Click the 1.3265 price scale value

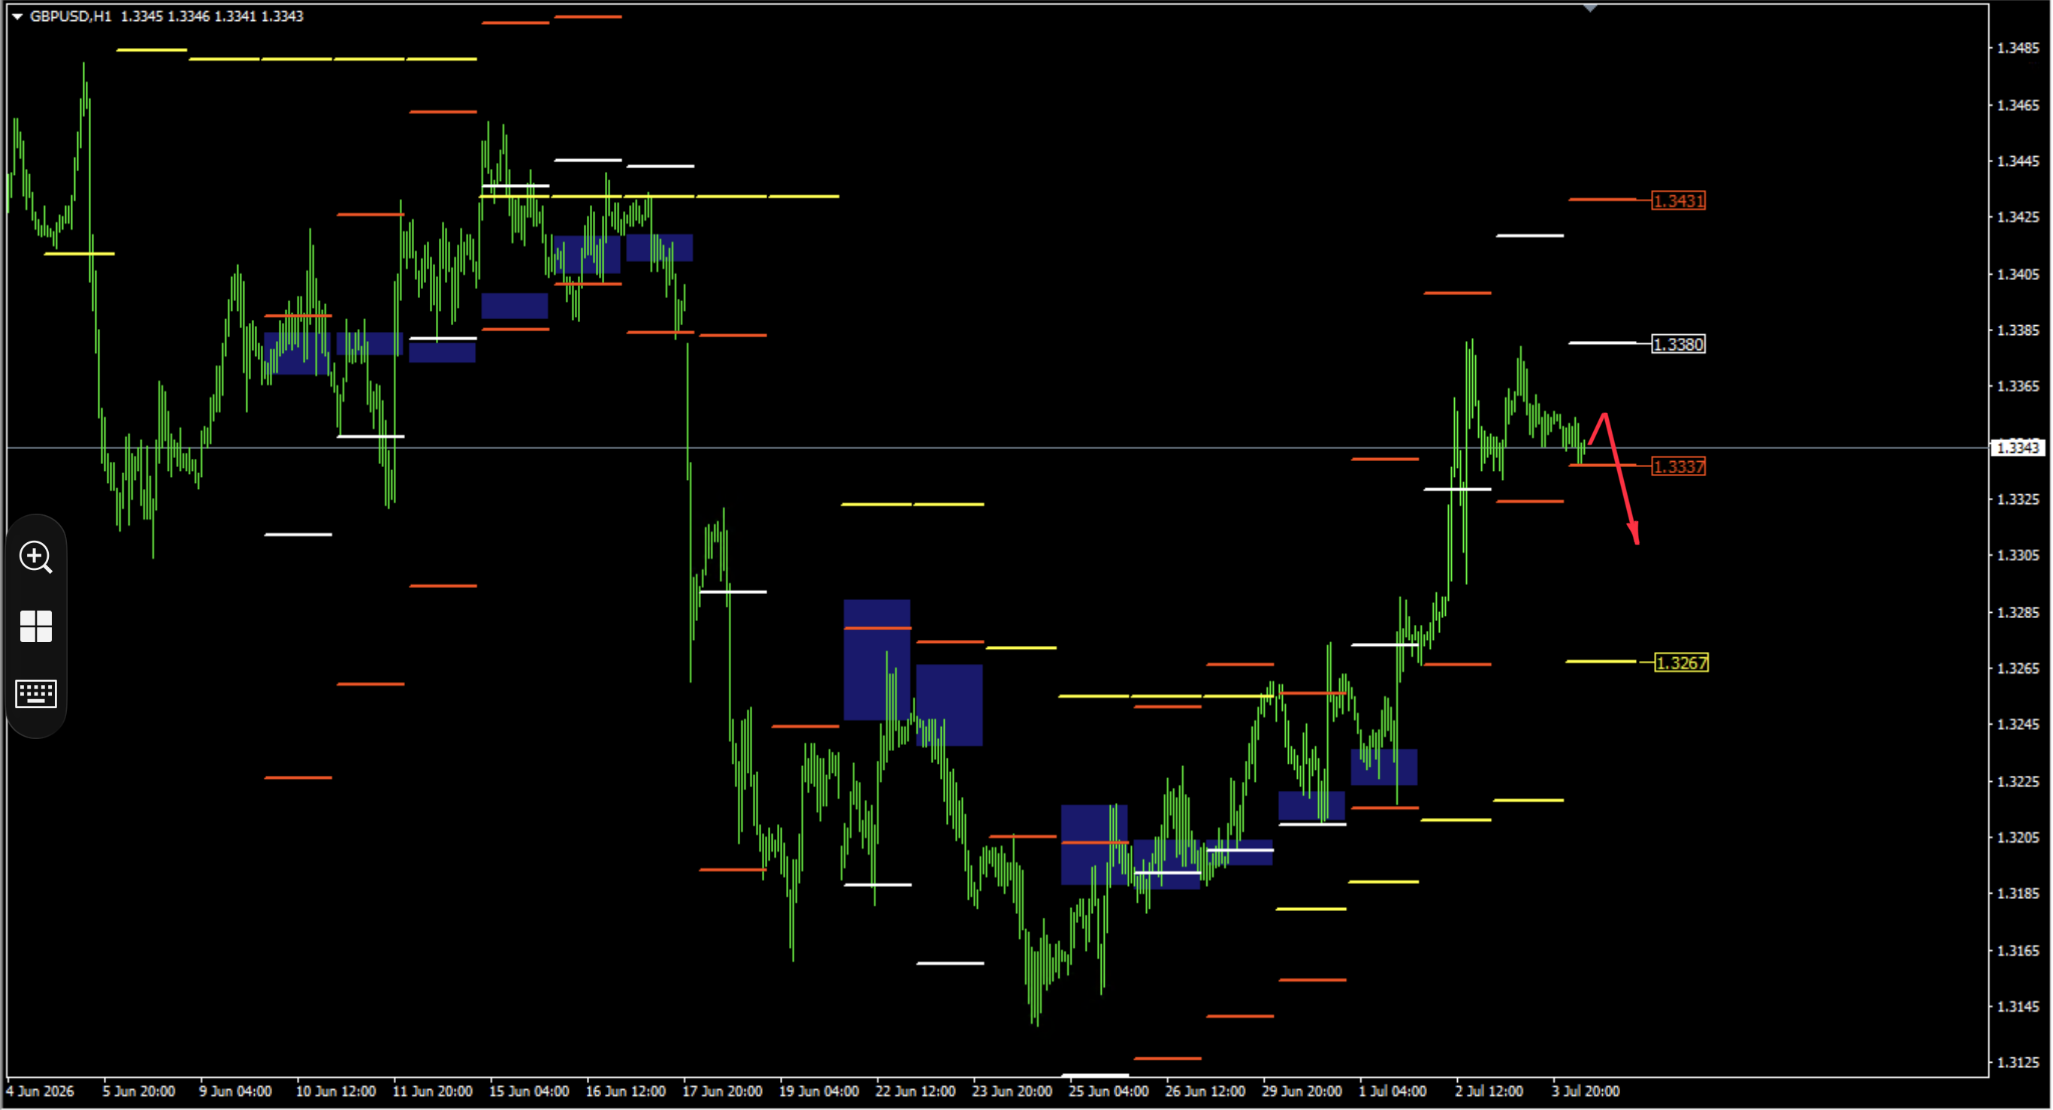pyautogui.click(x=2018, y=668)
